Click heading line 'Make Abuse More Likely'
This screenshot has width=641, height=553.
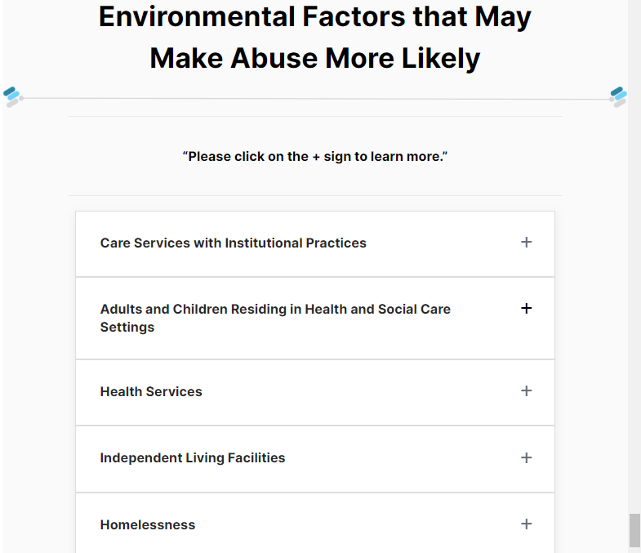[314, 58]
